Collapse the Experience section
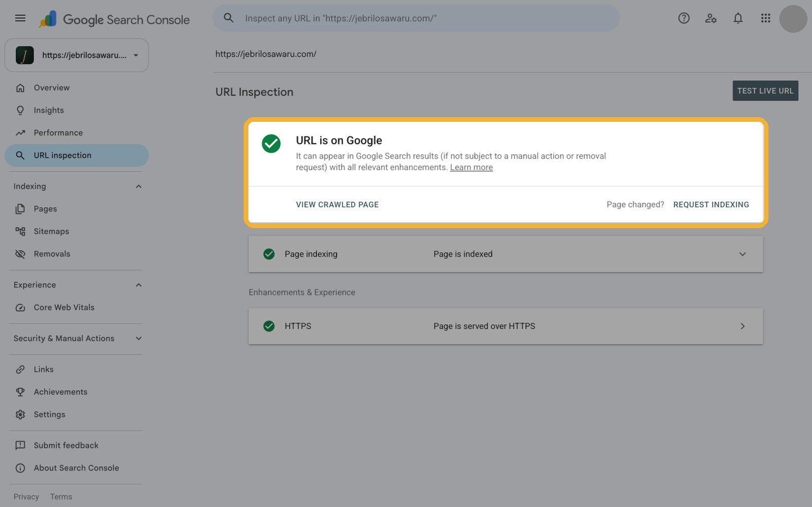The width and height of the screenshot is (812, 507). click(139, 285)
